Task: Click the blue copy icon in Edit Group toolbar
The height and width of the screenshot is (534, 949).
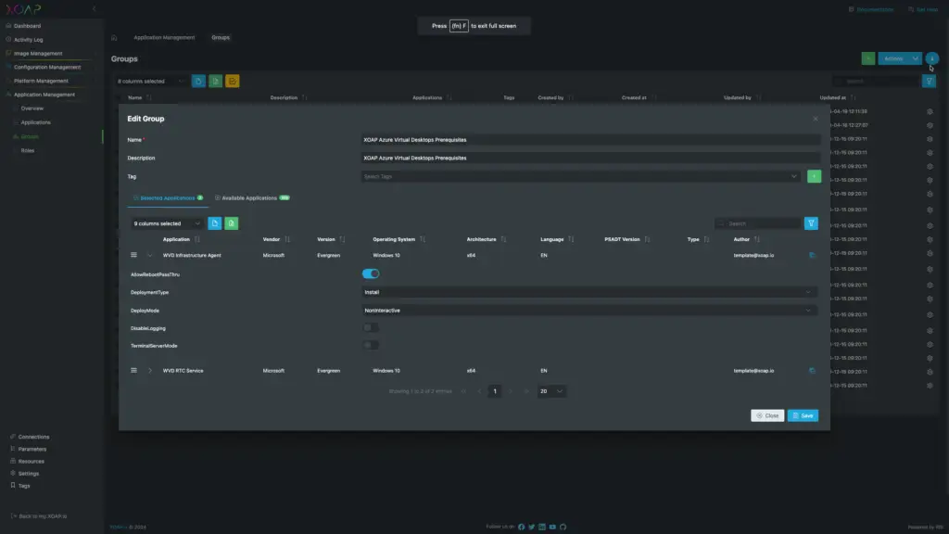Action: [214, 223]
